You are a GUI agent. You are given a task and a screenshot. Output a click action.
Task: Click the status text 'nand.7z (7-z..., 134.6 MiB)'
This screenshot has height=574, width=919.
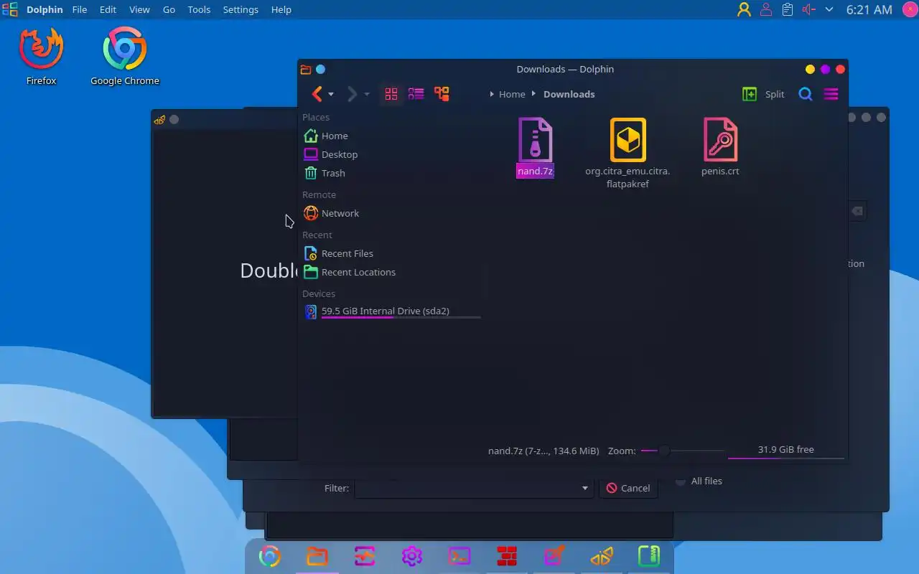click(544, 451)
